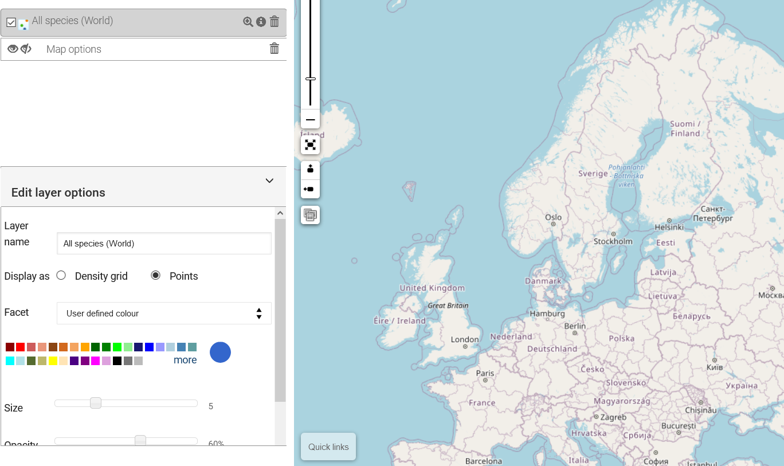Image resolution: width=784 pixels, height=466 pixels.
Task: Zoom to the All species (World) layer extent
Action: (248, 22)
